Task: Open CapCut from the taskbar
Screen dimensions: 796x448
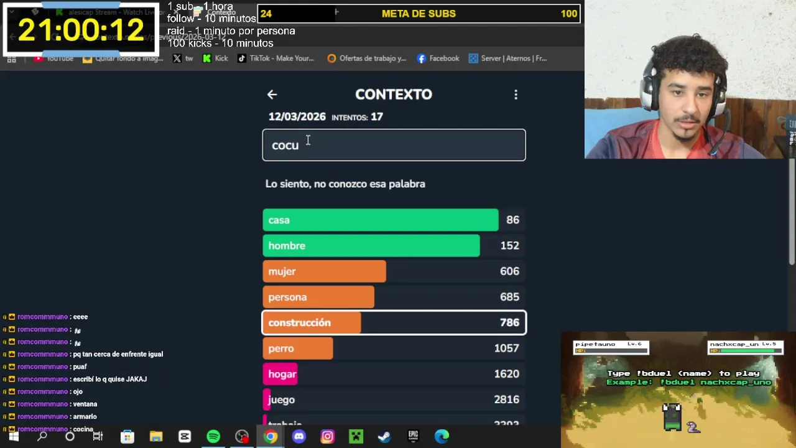Action: pos(185,437)
